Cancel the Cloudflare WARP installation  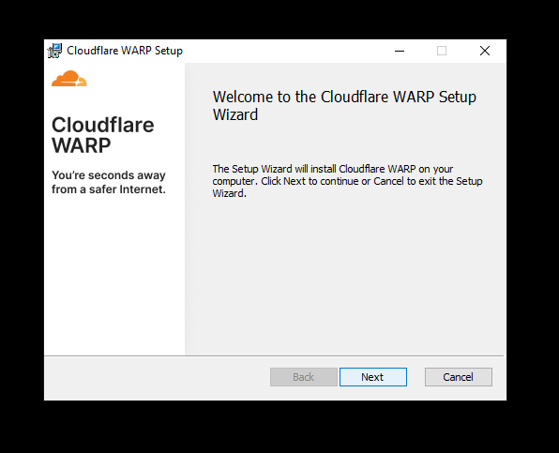point(458,377)
